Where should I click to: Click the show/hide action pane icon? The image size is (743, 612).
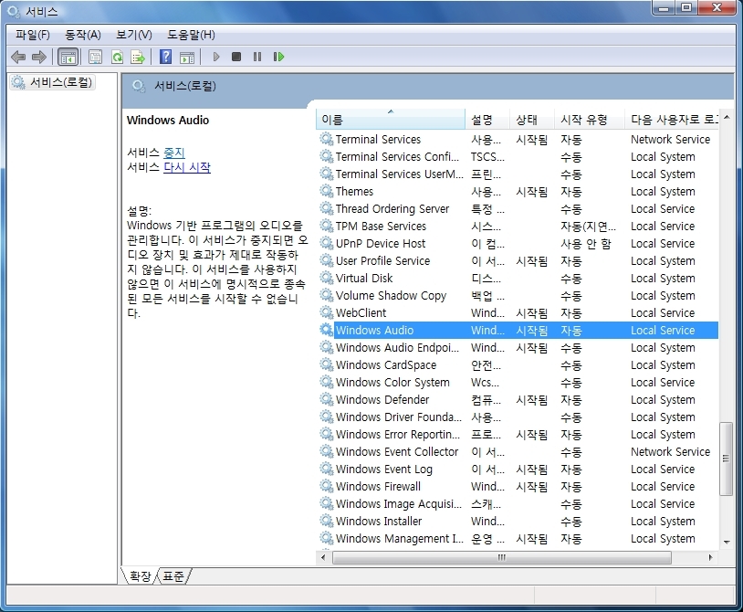(x=187, y=58)
